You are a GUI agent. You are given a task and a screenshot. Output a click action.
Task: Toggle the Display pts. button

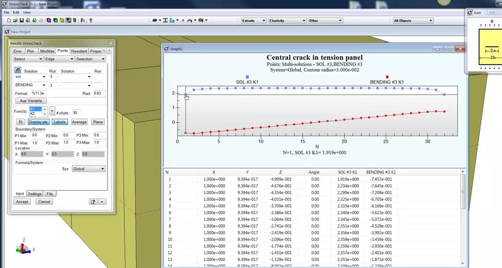tap(38, 122)
